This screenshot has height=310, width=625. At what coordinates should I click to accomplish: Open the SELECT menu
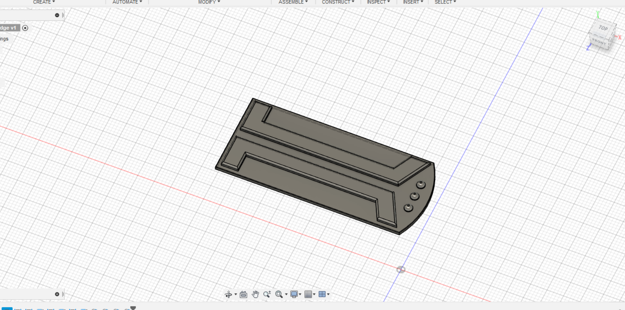pyautogui.click(x=445, y=2)
